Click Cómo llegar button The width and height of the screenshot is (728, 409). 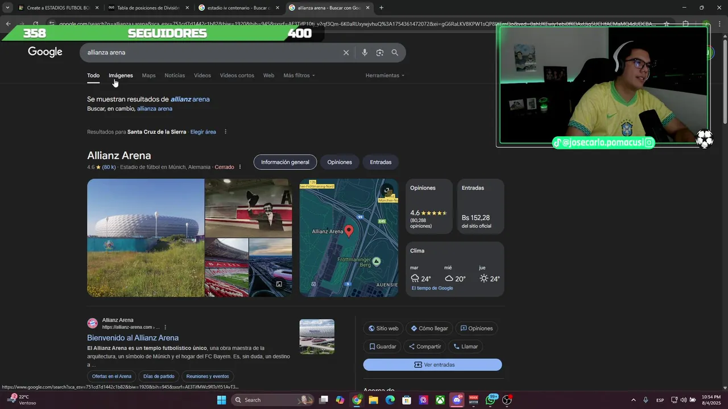click(429, 328)
